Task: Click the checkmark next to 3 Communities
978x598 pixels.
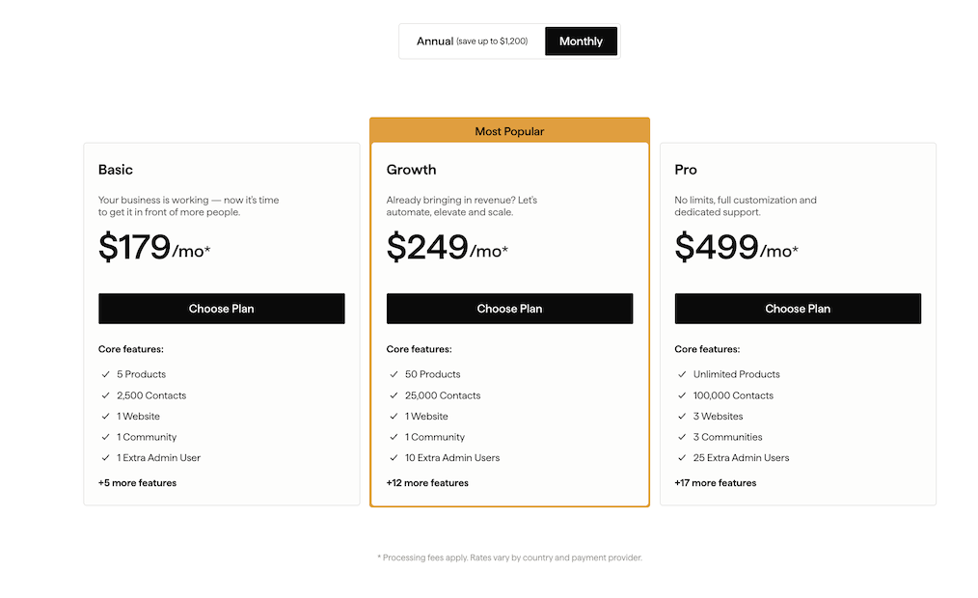Action: (x=682, y=437)
